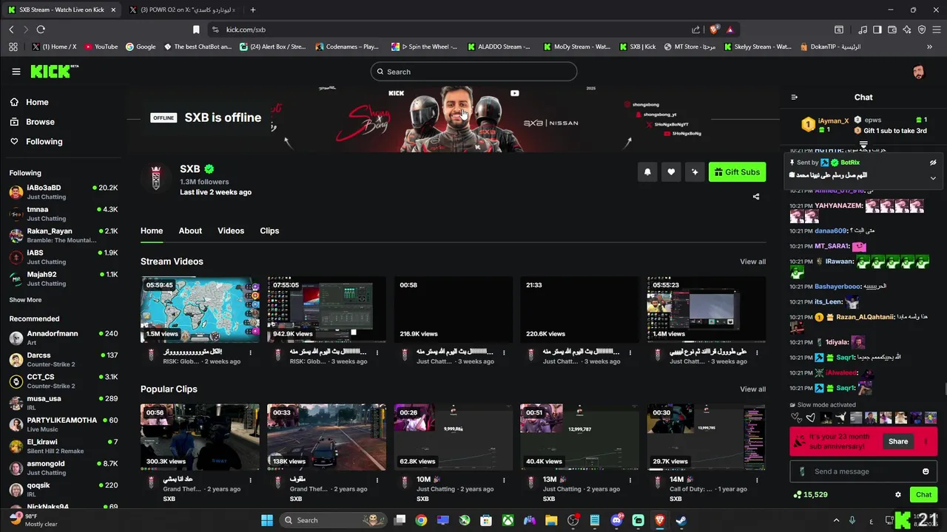Open options menu for 1.5M views video

pyautogui.click(x=251, y=352)
